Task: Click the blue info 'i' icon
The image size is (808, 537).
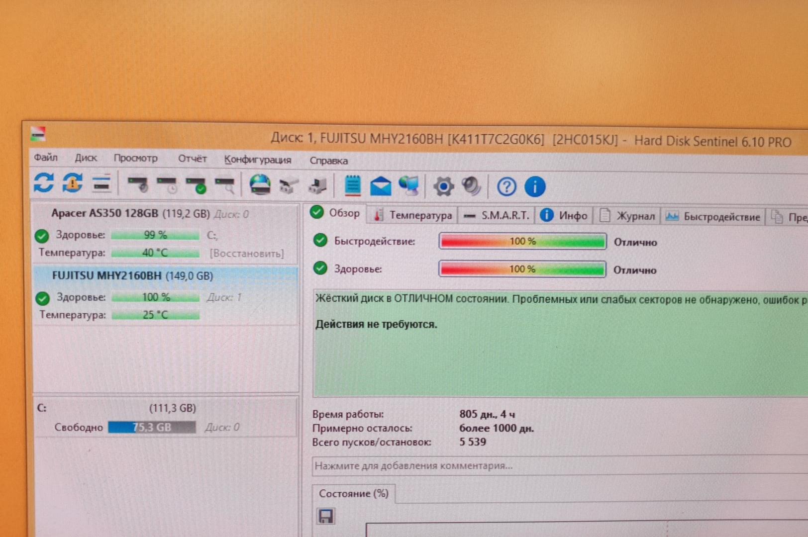Action: (535, 187)
